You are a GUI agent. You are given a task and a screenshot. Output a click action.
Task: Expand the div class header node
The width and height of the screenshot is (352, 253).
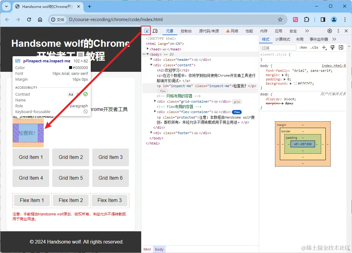coord(151,59)
